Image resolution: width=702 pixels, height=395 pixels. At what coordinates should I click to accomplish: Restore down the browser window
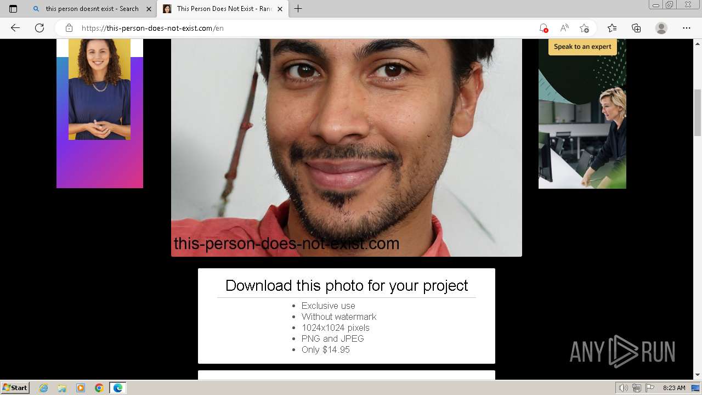pos(670,5)
